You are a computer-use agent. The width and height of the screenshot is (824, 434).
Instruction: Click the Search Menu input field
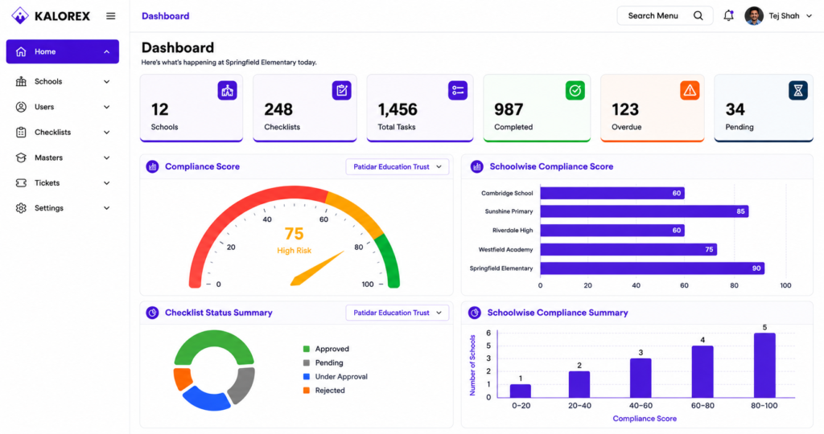665,16
